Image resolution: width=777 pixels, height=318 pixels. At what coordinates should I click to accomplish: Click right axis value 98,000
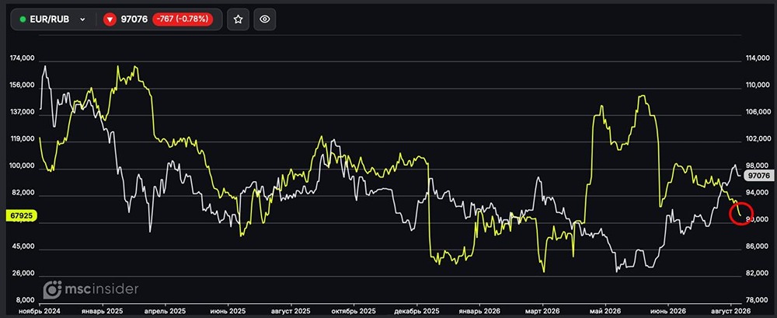pos(758,166)
